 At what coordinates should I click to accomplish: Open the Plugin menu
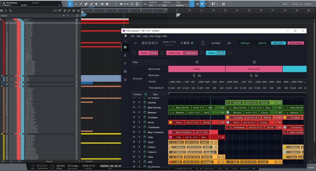(x=158, y=36)
